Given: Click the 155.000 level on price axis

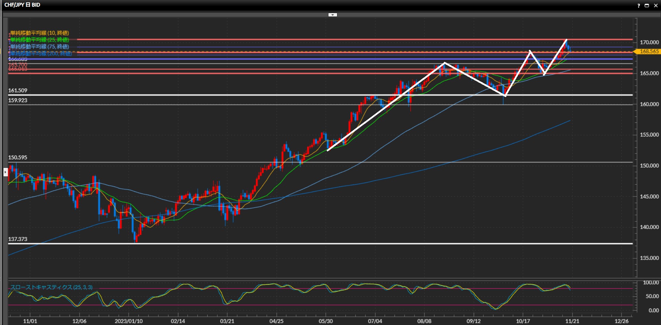Looking at the screenshot, I should click(x=649, y=135).
